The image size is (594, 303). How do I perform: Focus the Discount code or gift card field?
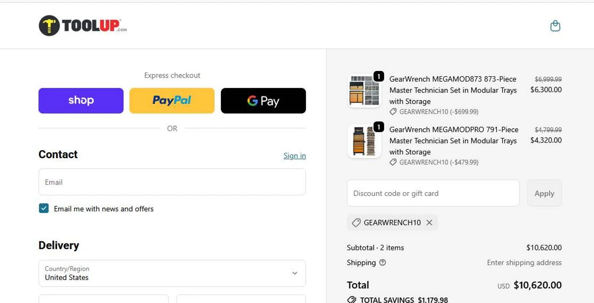[433, 193]
